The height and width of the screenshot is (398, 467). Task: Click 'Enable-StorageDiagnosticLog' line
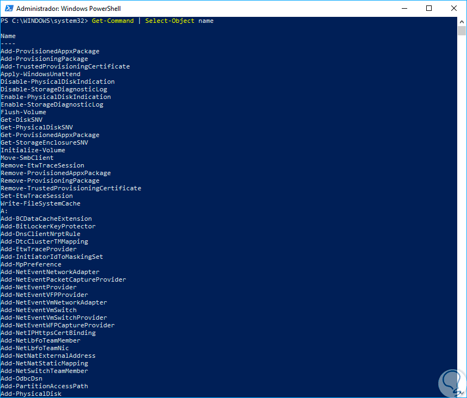point(52,104)
